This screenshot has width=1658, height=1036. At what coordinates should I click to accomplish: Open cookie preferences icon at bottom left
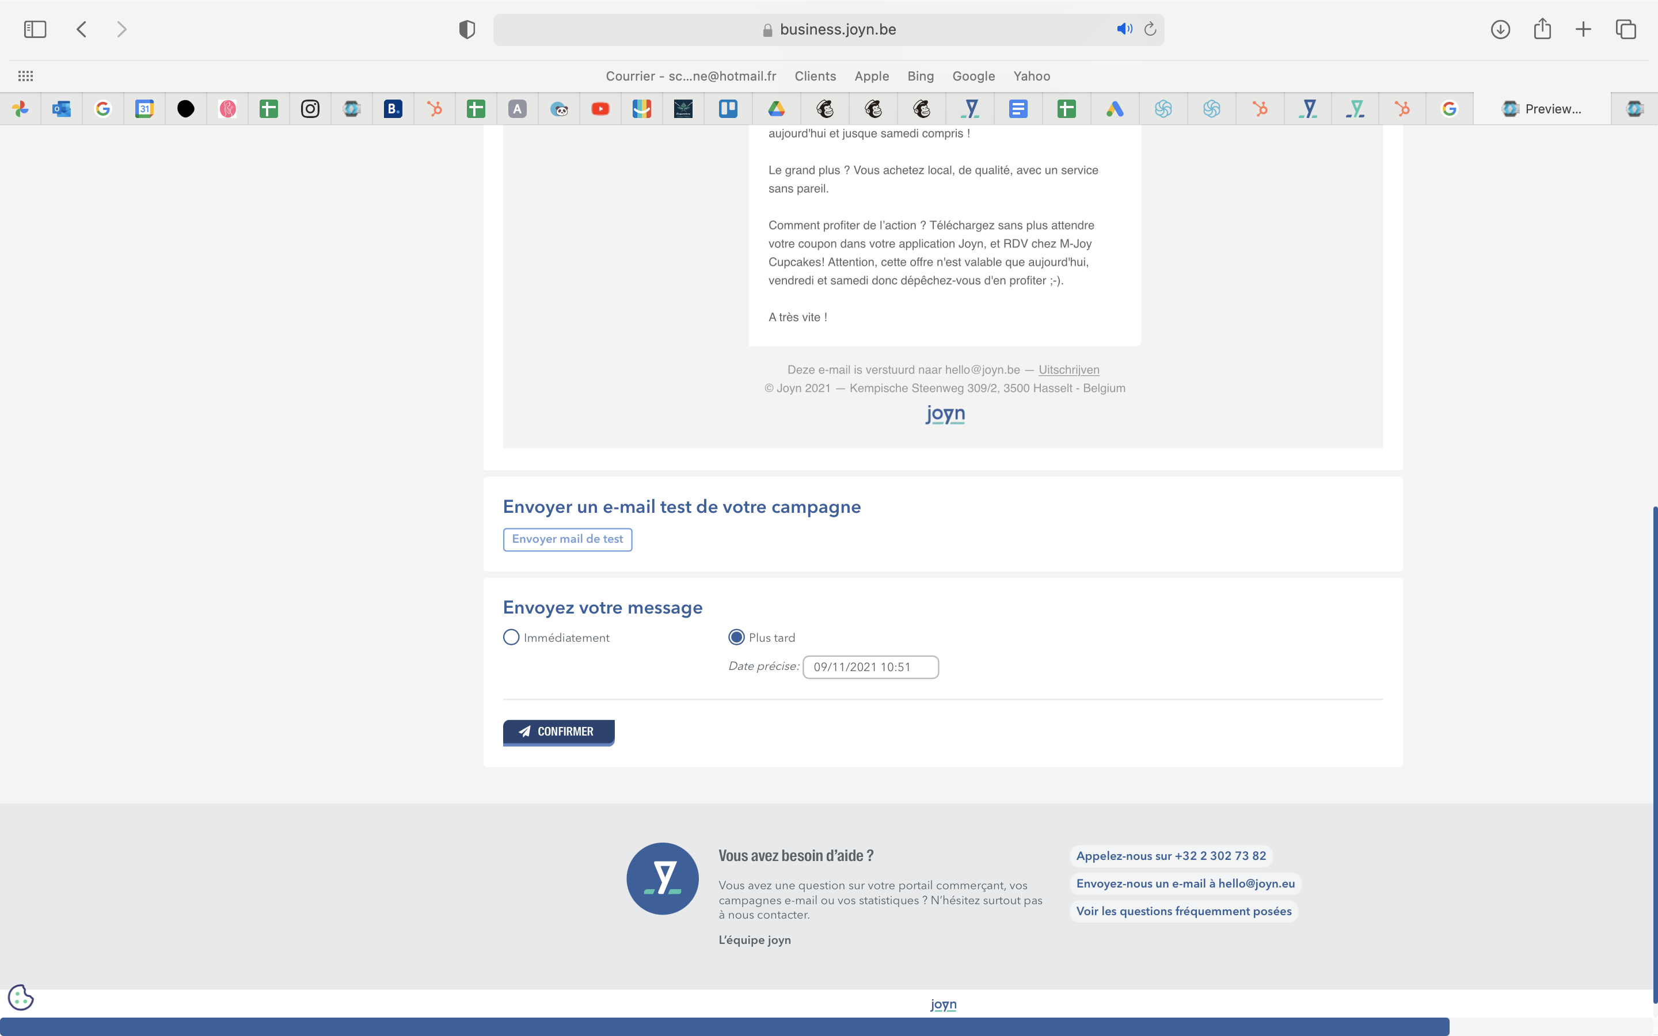point(21,997)
